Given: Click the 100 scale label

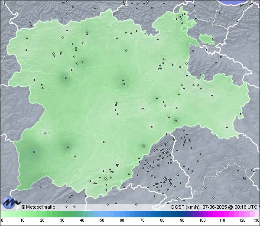Looking at the screenshot, I should tap(202, 220).
